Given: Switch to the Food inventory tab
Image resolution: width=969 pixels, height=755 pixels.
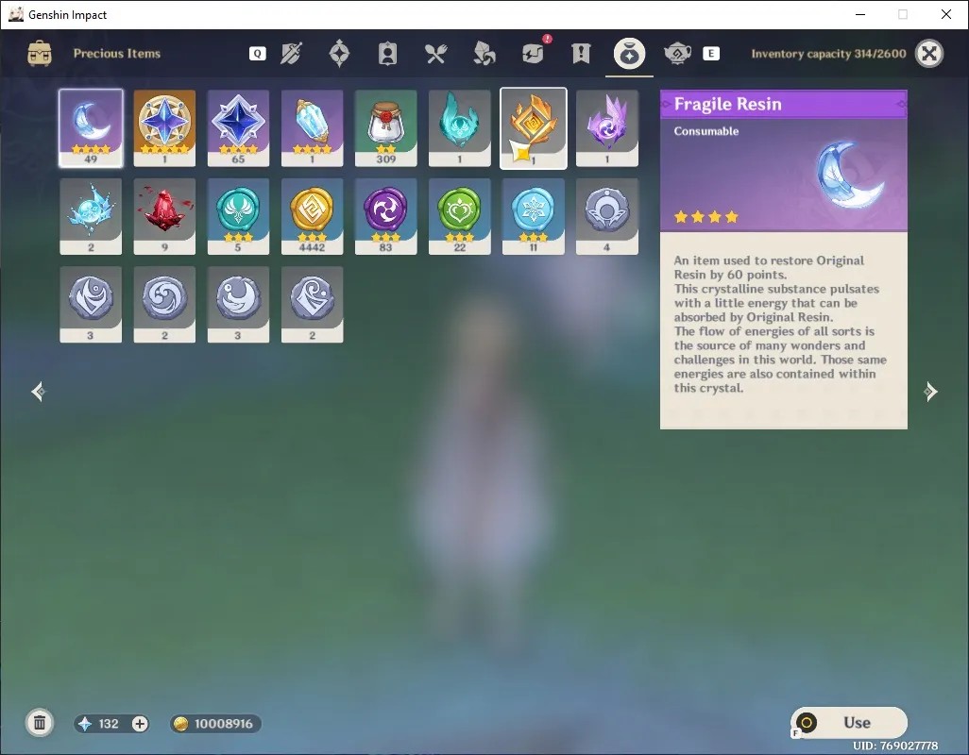Looking at the screenshot, I should (435, 54).
